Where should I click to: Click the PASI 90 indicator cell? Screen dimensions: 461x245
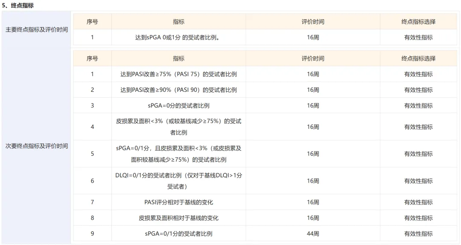tap(178, 90)
